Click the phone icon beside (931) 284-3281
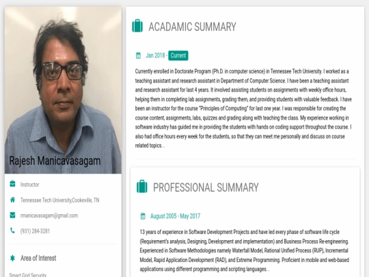369x277 pixels. (x=13, y=230)
